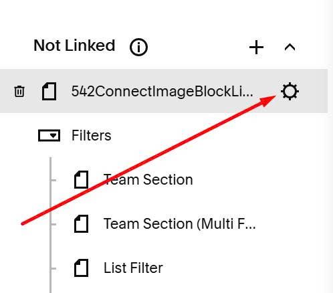Add a page with the plus icon

(256, 47)
